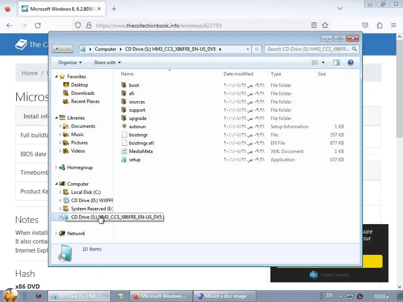Open the Firefox hamburger menu

(394, 25)
